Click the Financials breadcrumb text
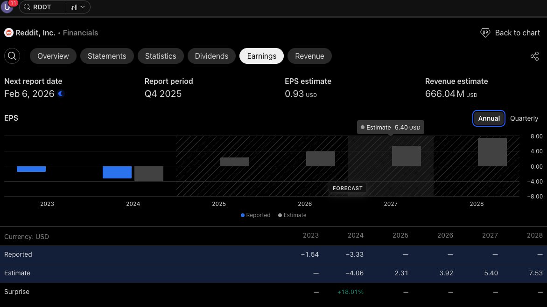Screen dimensions: 547x307 tap(80, 33)
